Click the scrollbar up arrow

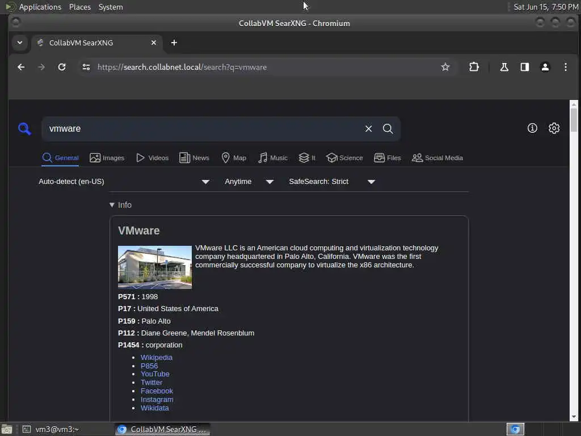574,104
